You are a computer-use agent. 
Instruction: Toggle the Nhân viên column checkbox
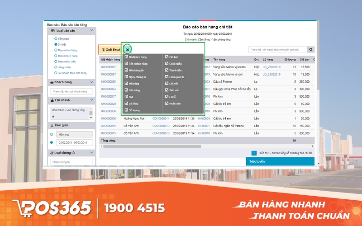pyautogui.click(x=167, y=104)
